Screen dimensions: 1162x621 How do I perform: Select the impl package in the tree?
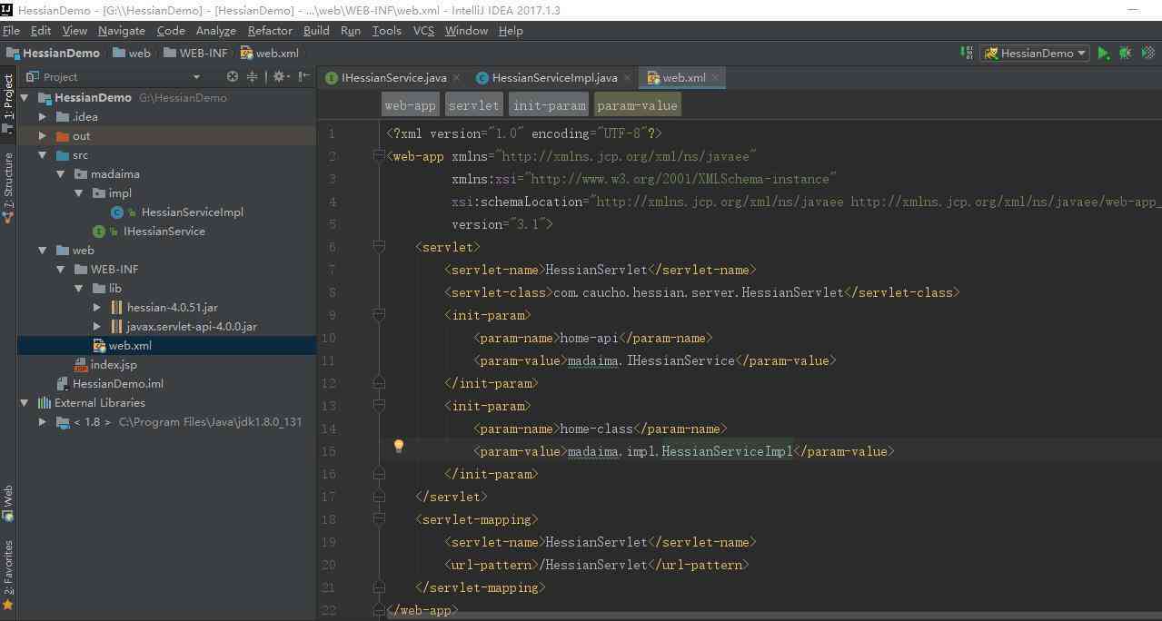point(120,192)
